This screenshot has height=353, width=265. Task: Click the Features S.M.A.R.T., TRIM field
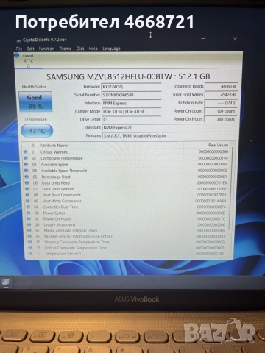pyautogui.click(x=169, y=135)
